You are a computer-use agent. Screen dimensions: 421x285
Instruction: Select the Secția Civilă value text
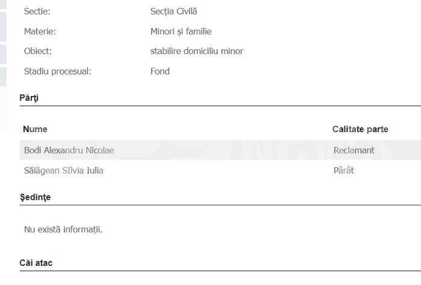point(173,11)
